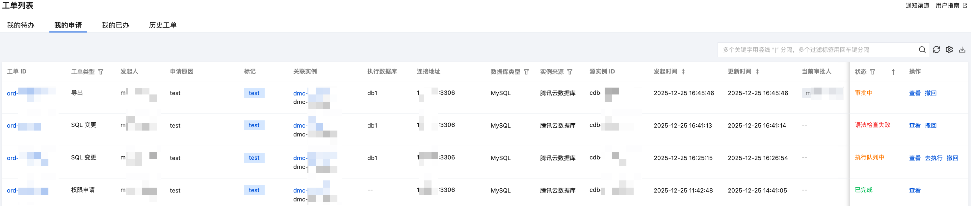Open the 我的已办 tab
The image size is (971, 206).
(x=115, y=25)
